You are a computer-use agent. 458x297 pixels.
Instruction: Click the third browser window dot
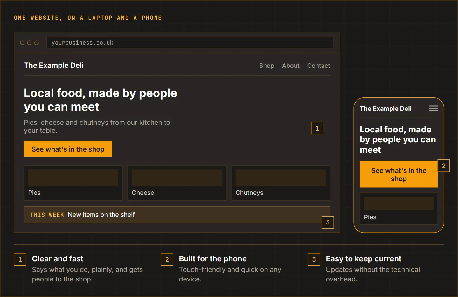(37, 43)
